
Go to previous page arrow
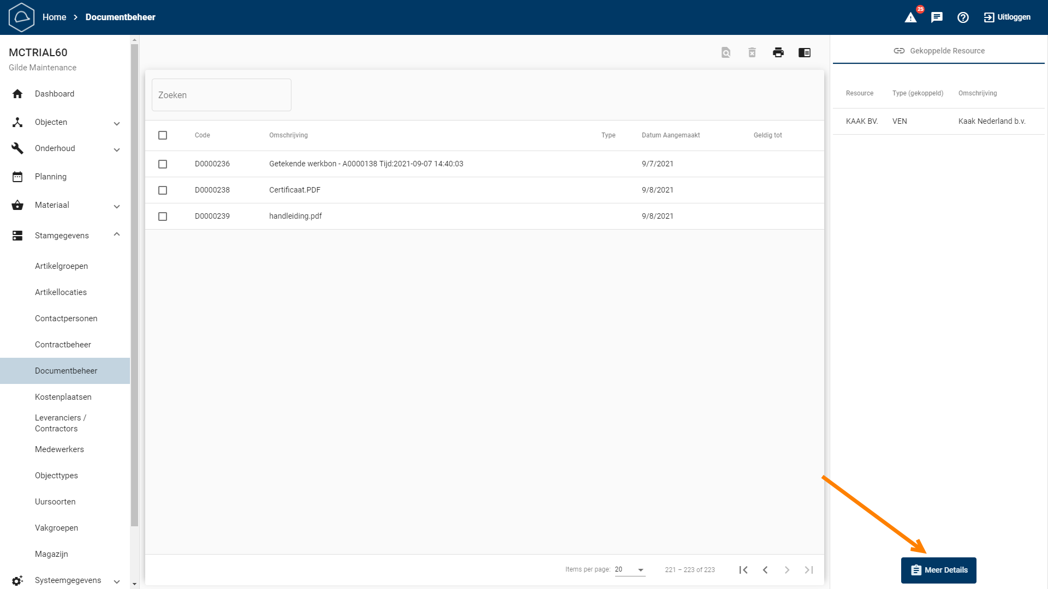point(765,570)
